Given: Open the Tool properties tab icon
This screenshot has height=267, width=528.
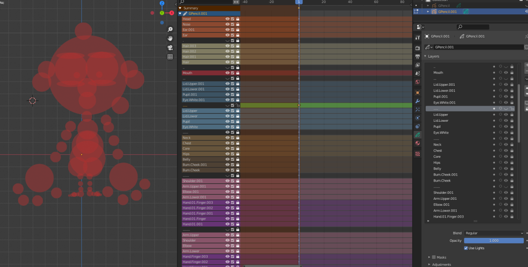Looking at the screenshot, I should (x=417, y=38).
